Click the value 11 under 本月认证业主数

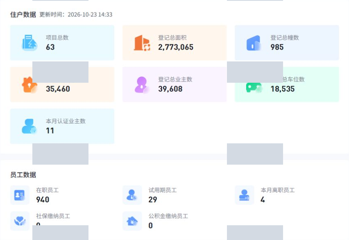[x=50, y=131]
